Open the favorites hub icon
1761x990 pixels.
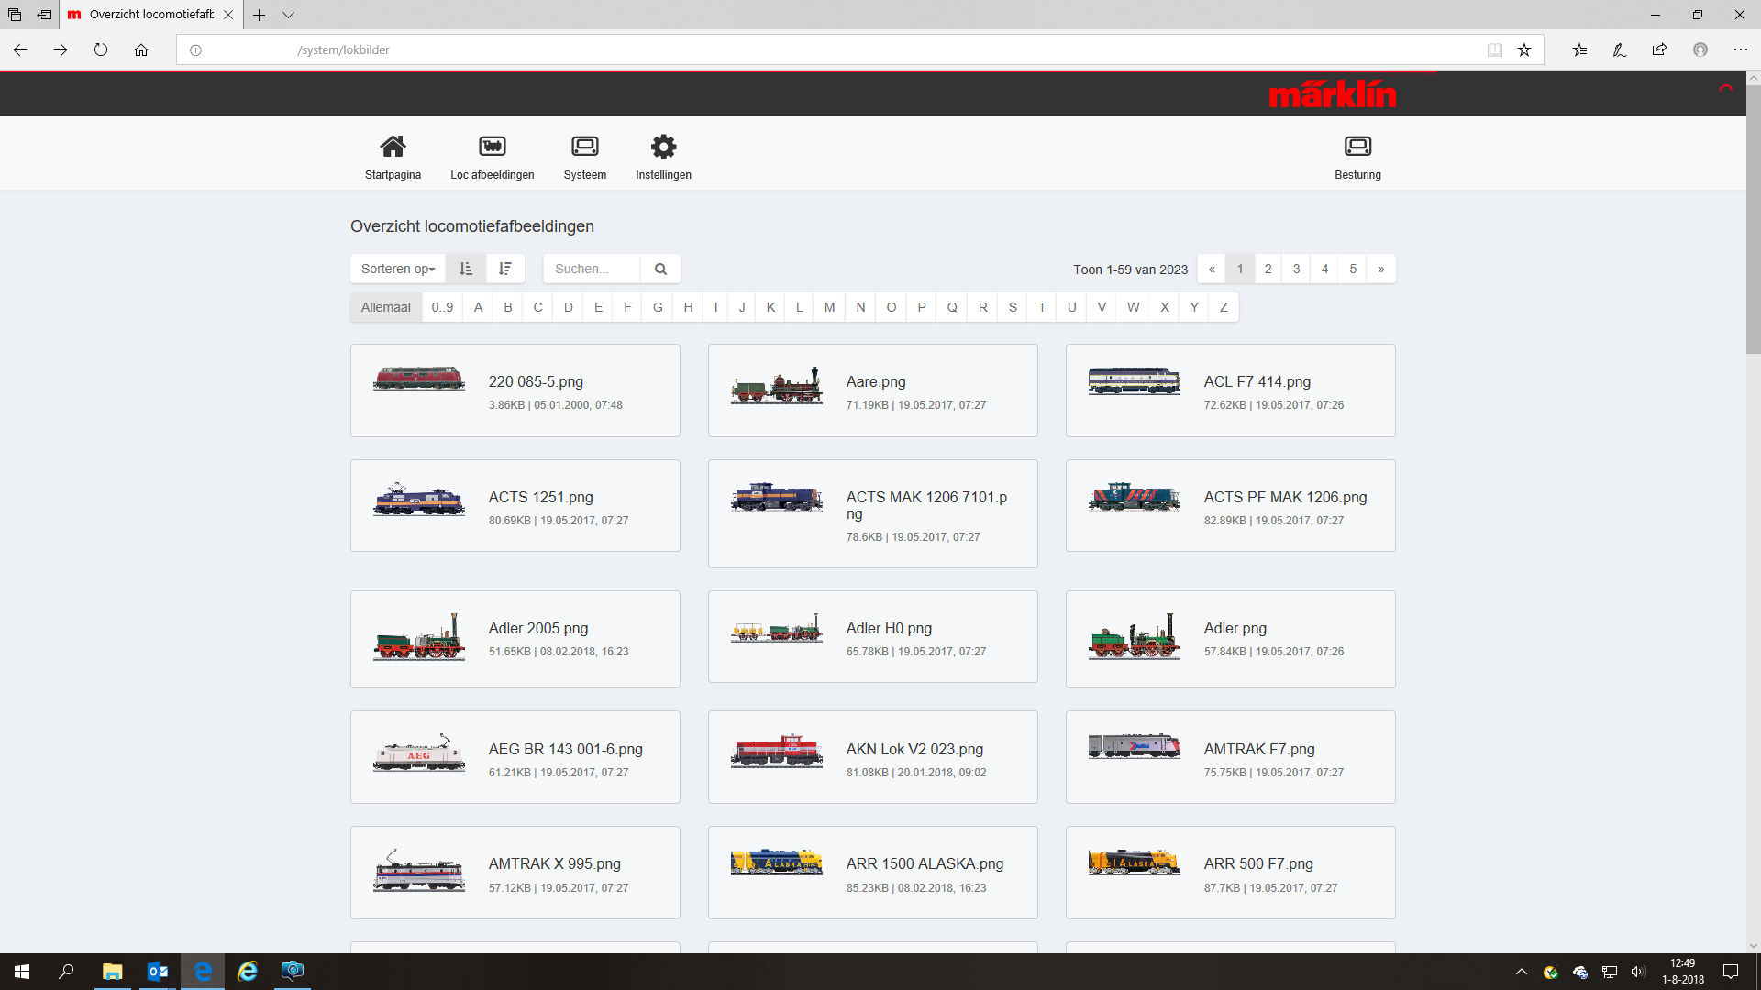click(x=1579, y=49)
